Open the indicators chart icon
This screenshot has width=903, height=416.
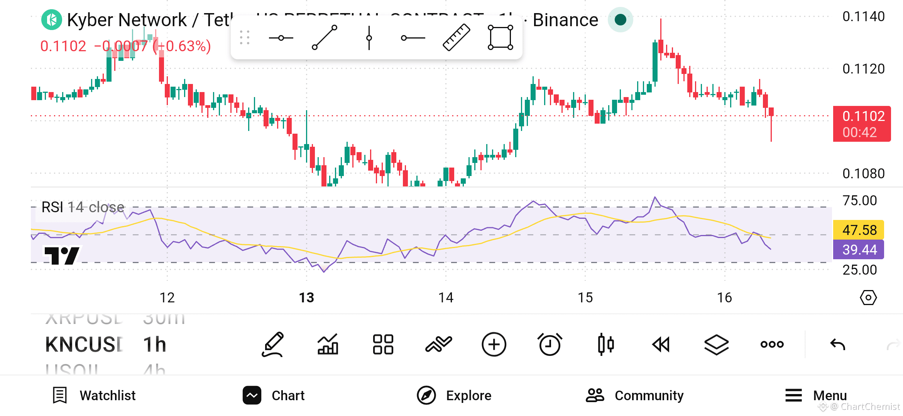tap(328, 344)
